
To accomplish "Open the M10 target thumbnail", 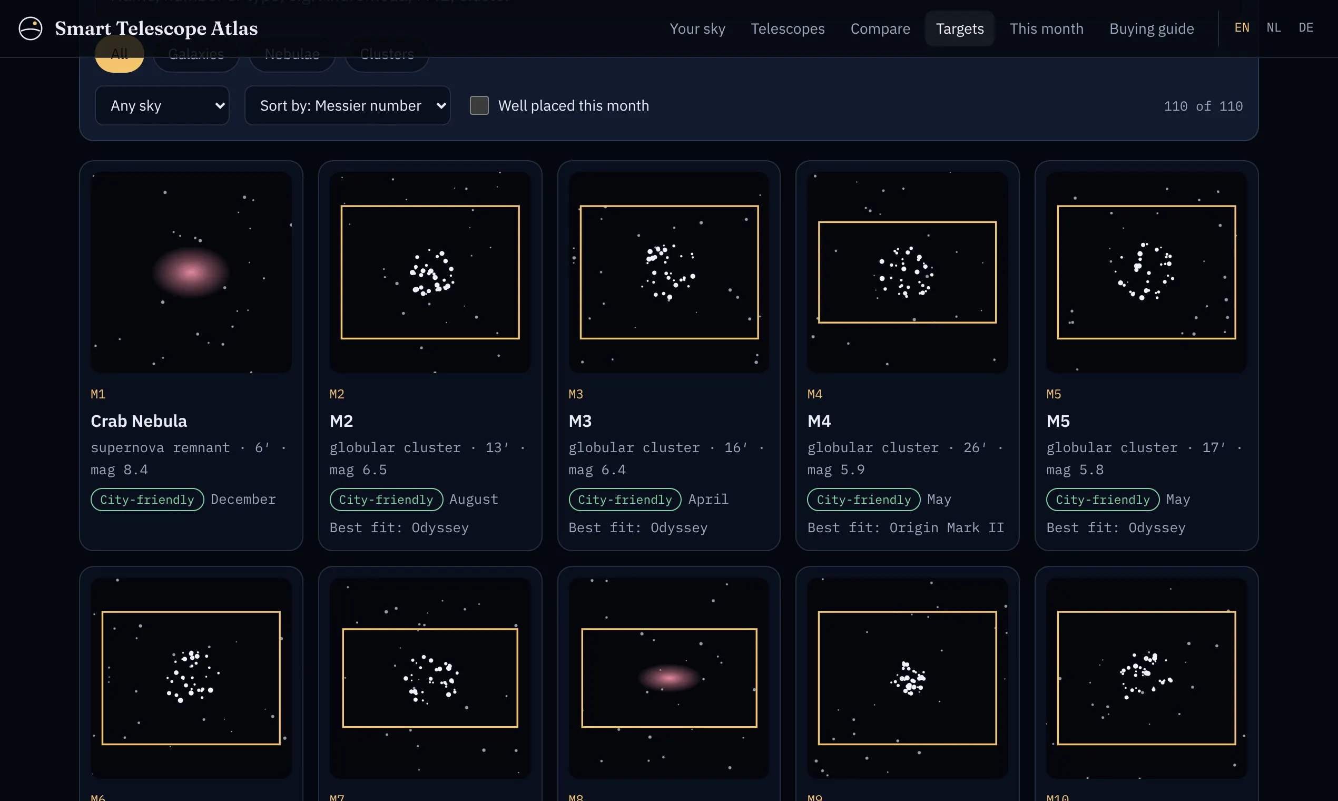I will (x=1146, y=678).
